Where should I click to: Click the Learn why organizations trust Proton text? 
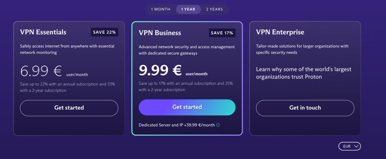click(x=303, y=73)
